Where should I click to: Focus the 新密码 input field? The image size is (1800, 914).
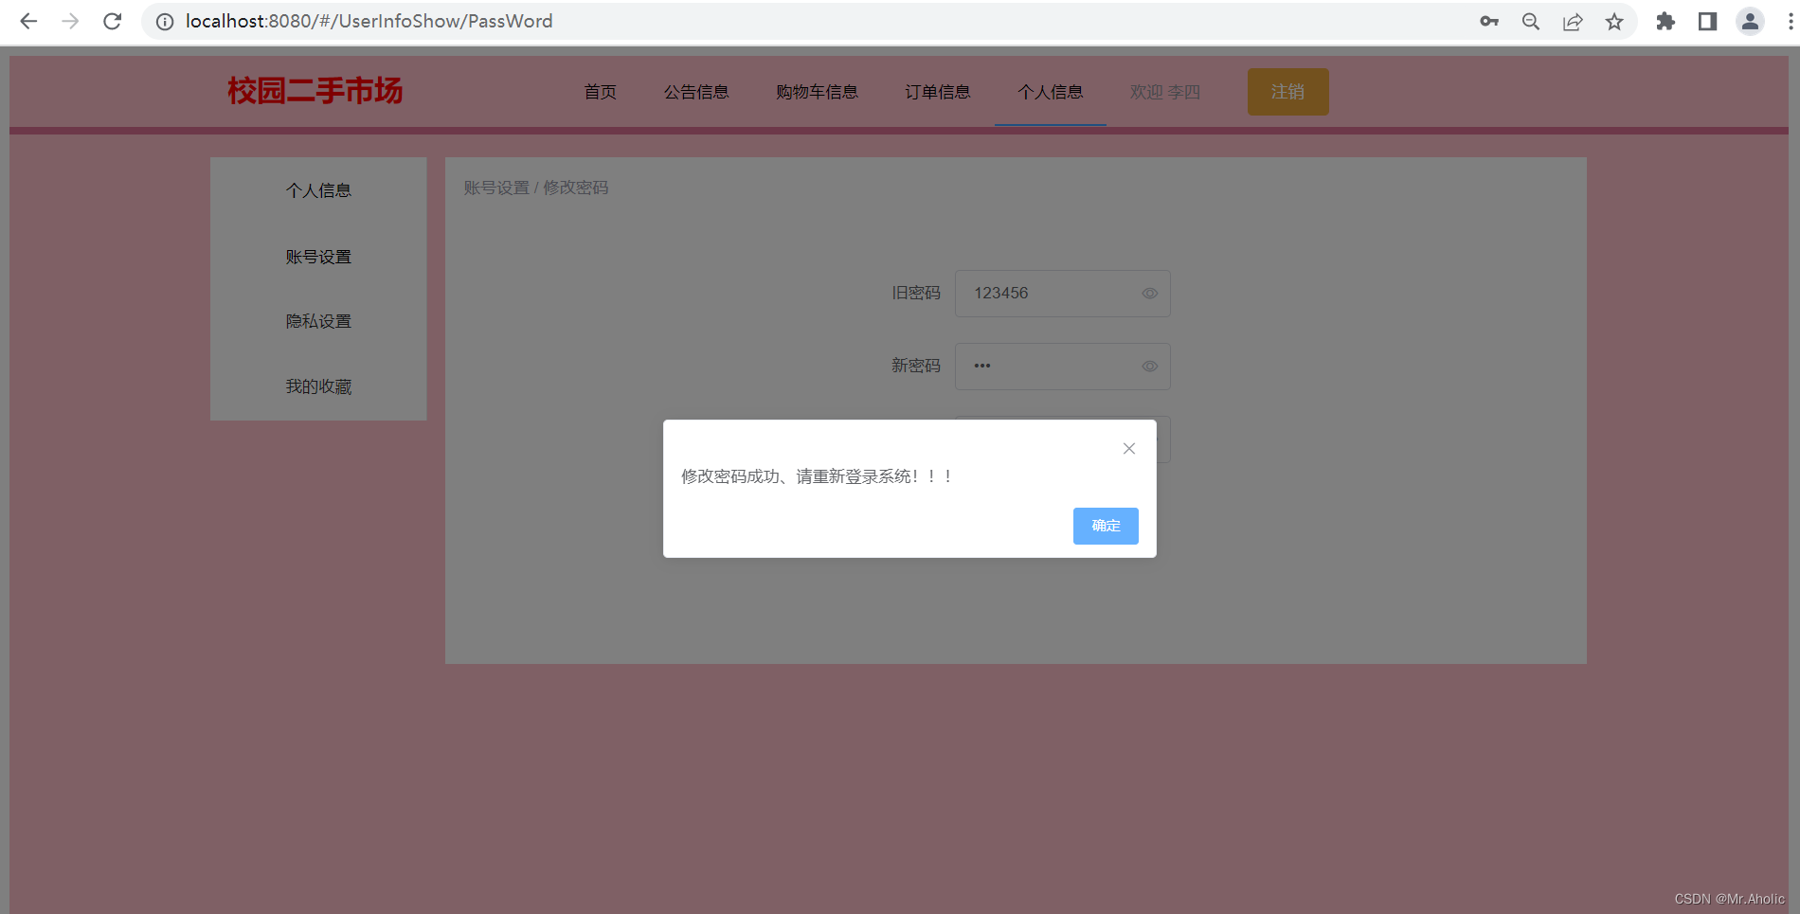(x=1063, y=367)
